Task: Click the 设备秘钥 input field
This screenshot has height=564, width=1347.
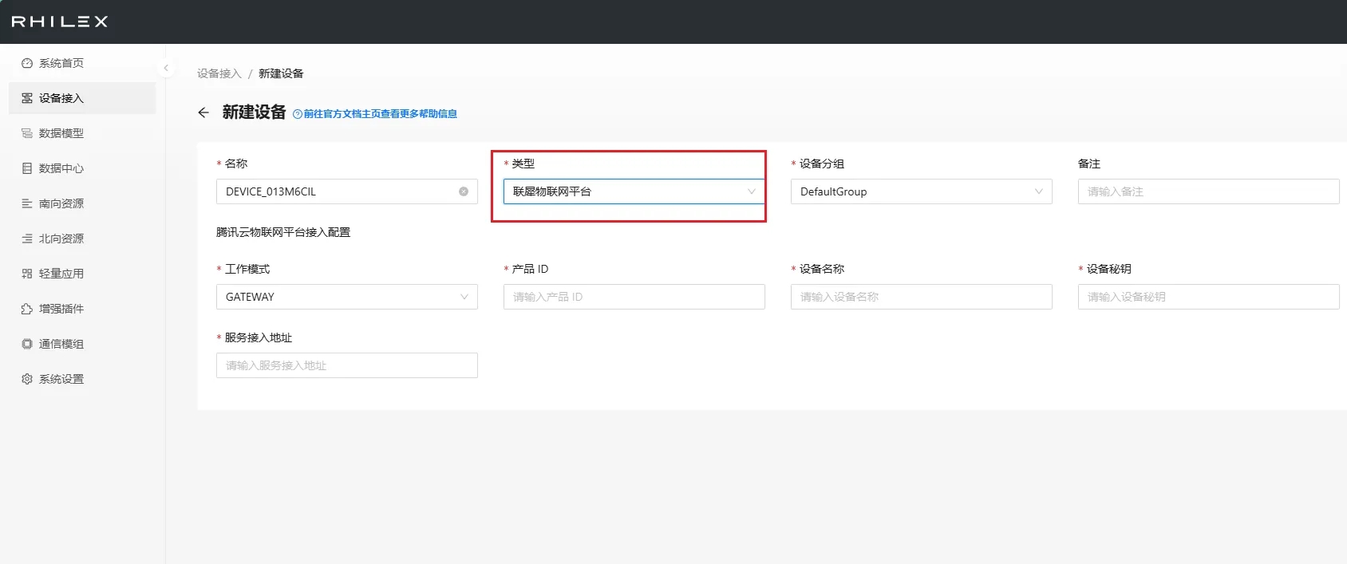Action: [x=1208, y=297]
